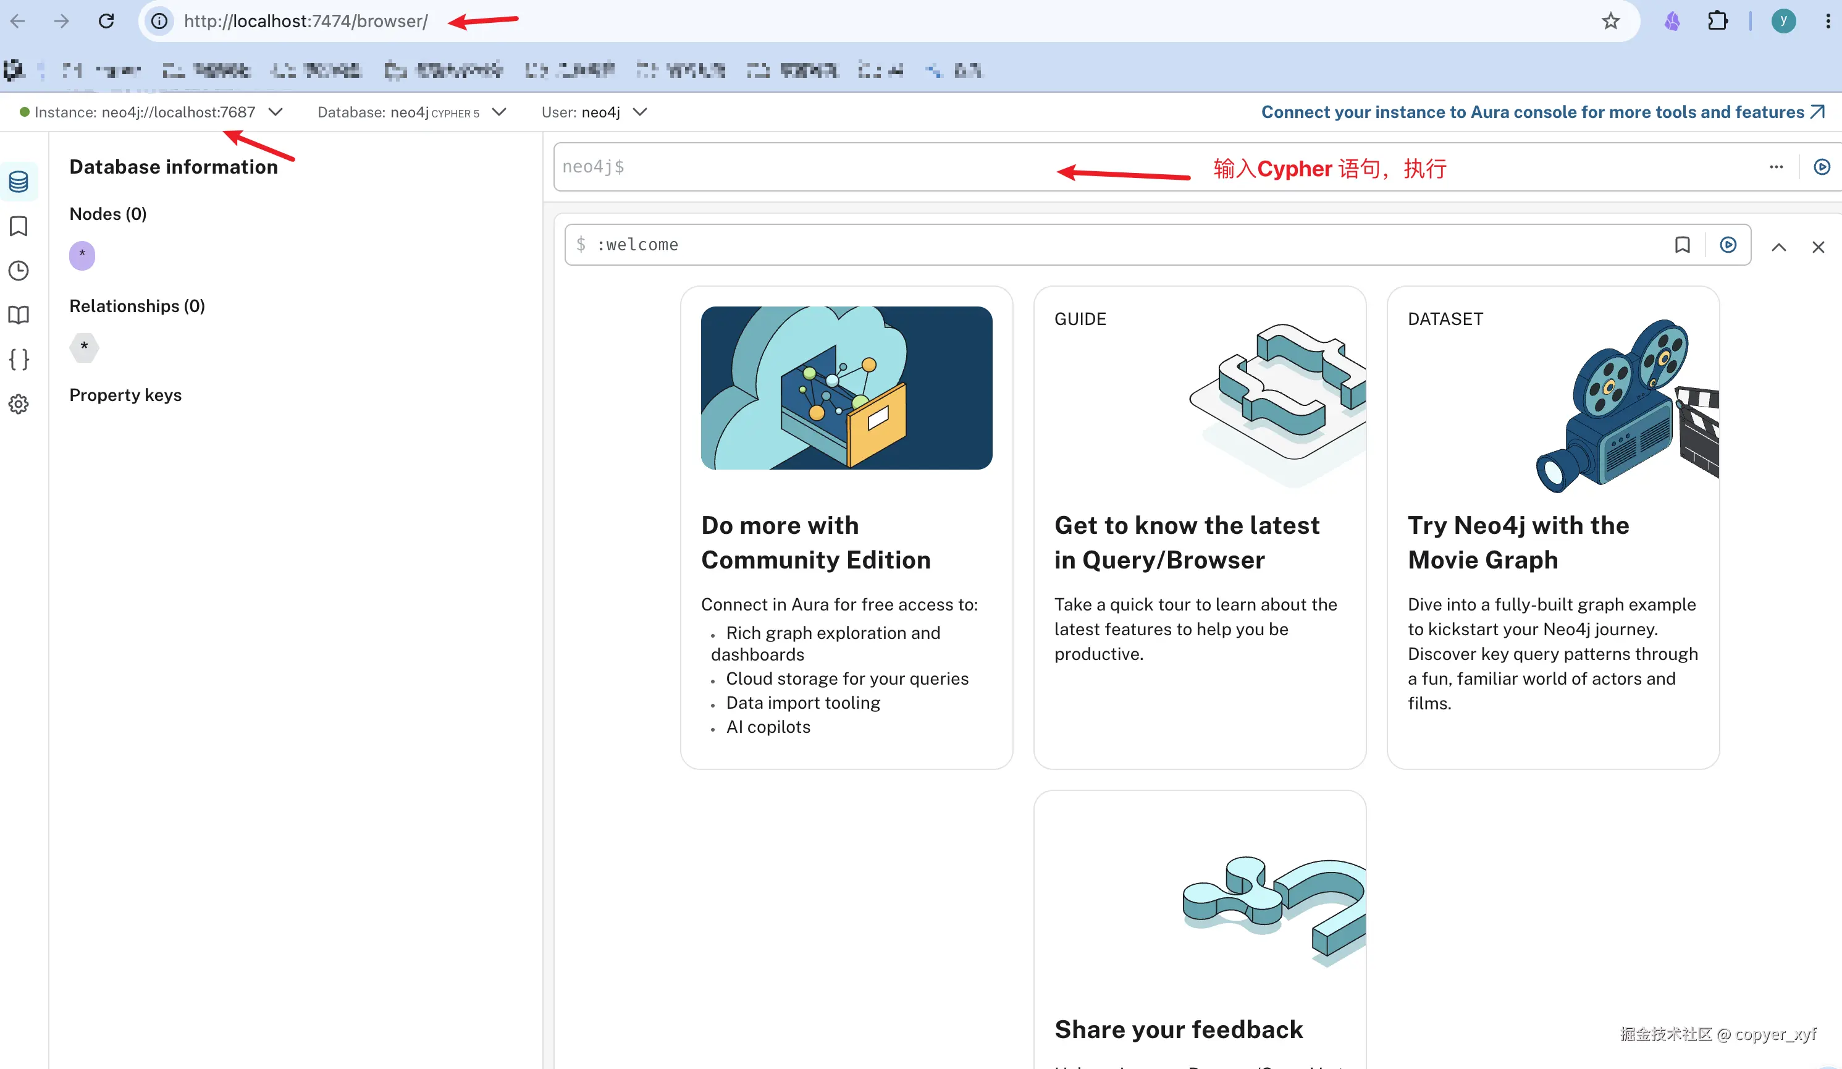The width and height of the screenshot is (1842, 1069).
Task: Open the Connect your instance to Aura console link
Action: [x=1543, y=112]
